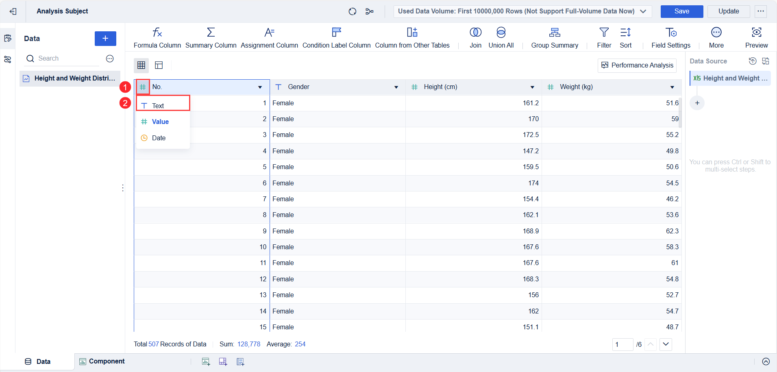Open the Used Data Volume dropdown
The image size is (777, 372).
522,11
